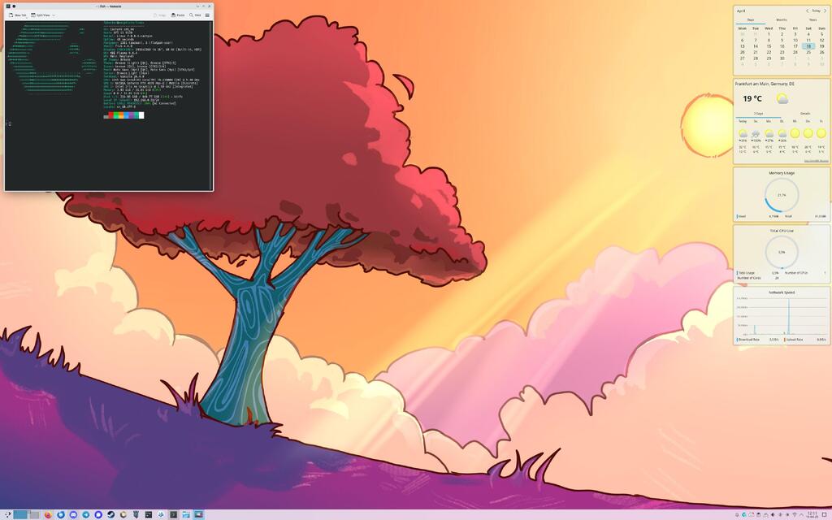Click the Today button in calendar widget
This screenshot has width=832, height=520.
(x=816, y=11)
